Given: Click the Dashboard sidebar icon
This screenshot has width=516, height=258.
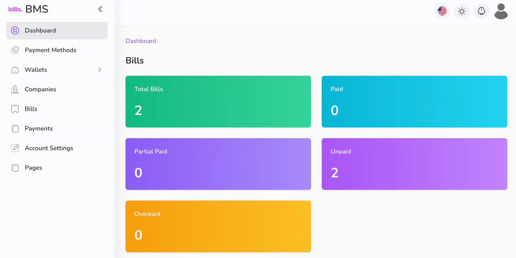Looking at the screenshot, I should click(x=15, y=30).
